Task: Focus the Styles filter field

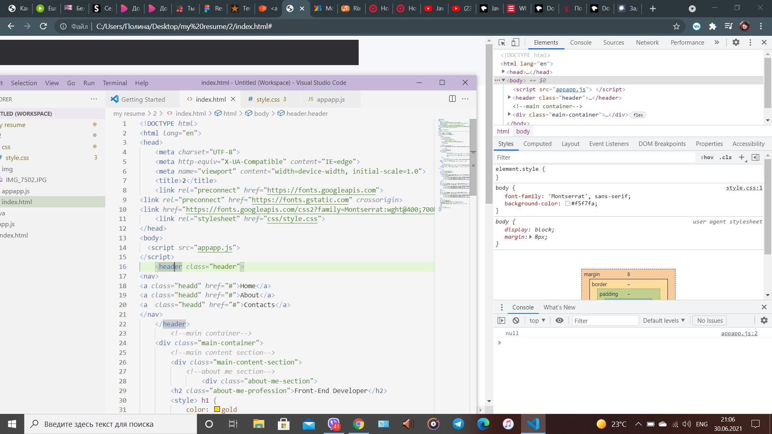Action: (595, 158)
